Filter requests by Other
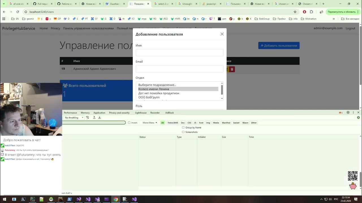 click(254, 123)
